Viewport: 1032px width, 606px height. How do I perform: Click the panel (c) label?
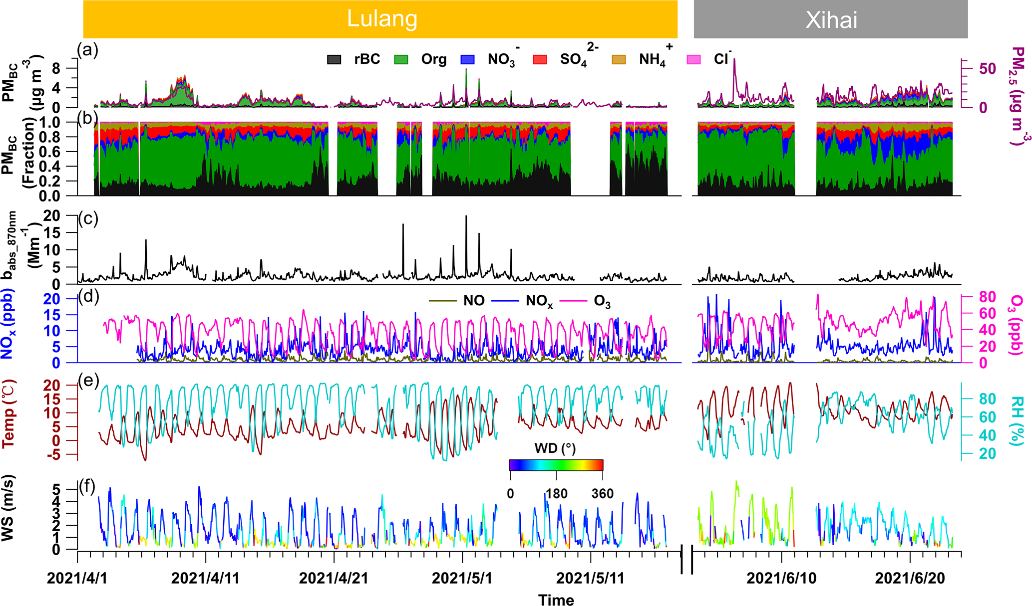pos(88,218)
